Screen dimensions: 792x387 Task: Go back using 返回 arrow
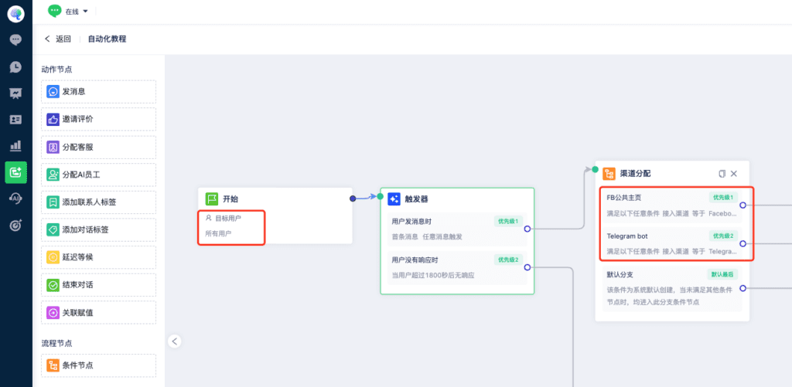tap(57, 39)
